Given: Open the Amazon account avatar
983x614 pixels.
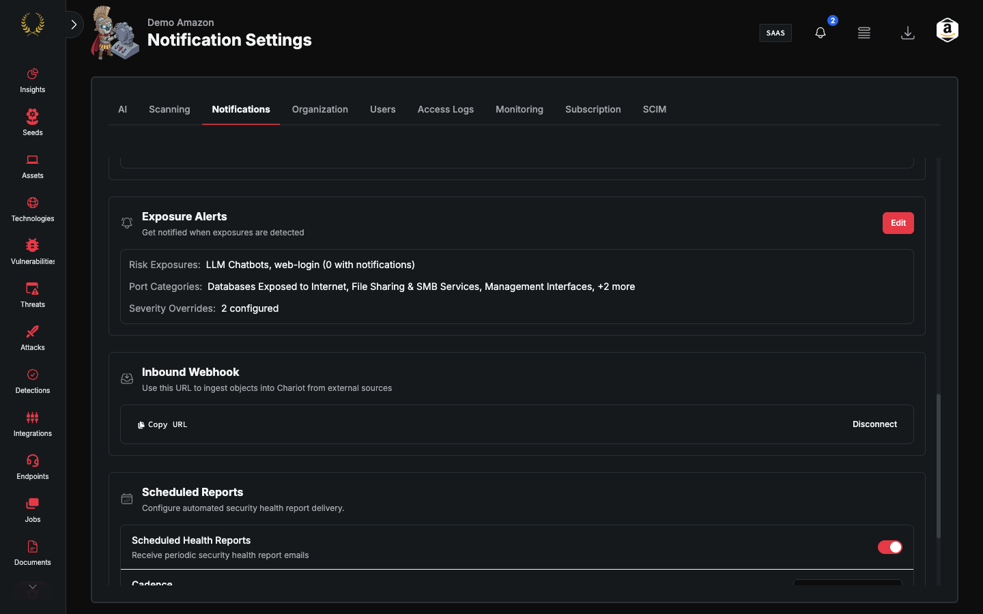Looking at the screenshot, I should click(948, 31).
